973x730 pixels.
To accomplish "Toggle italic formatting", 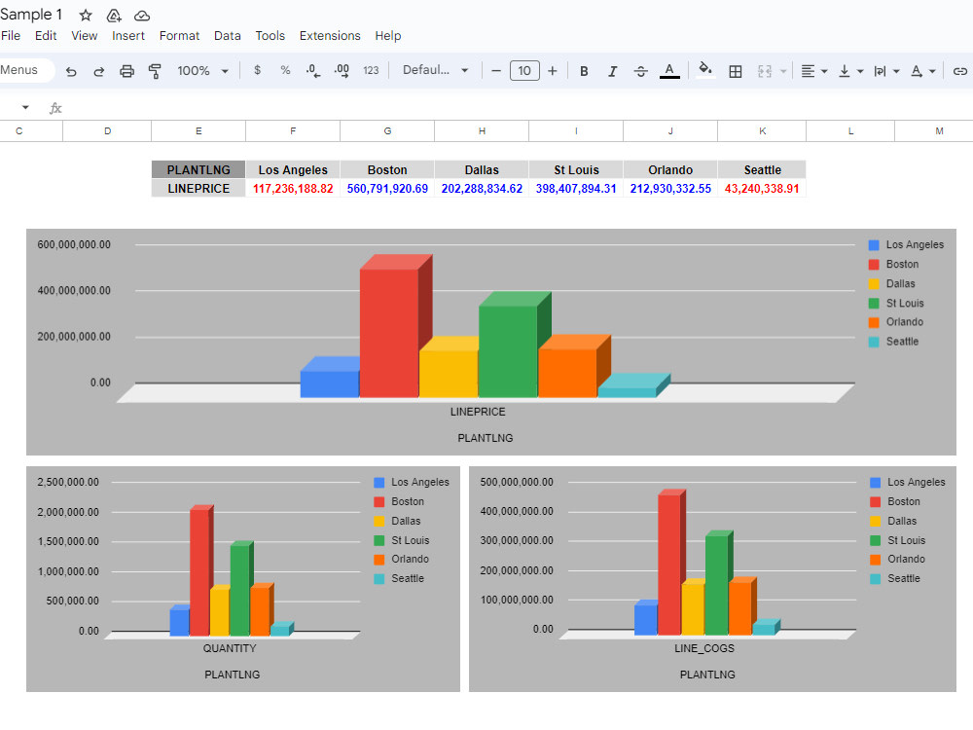I will click(612, 70).
